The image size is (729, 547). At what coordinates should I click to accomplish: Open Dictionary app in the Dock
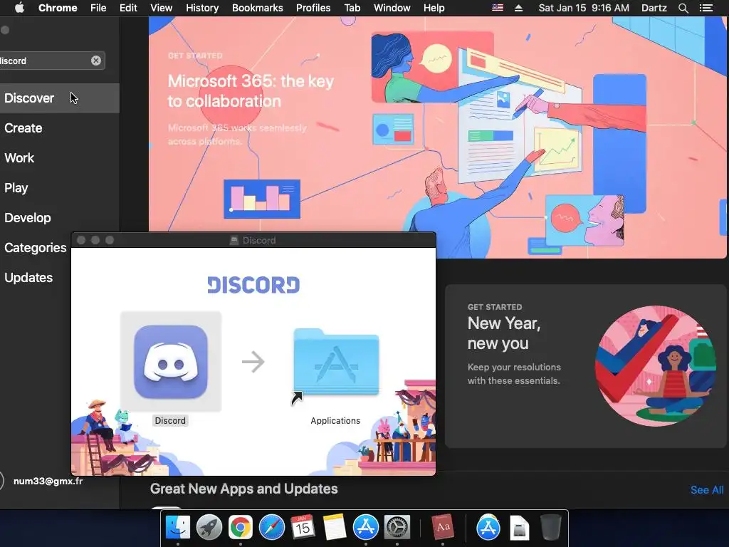[443, 528]
